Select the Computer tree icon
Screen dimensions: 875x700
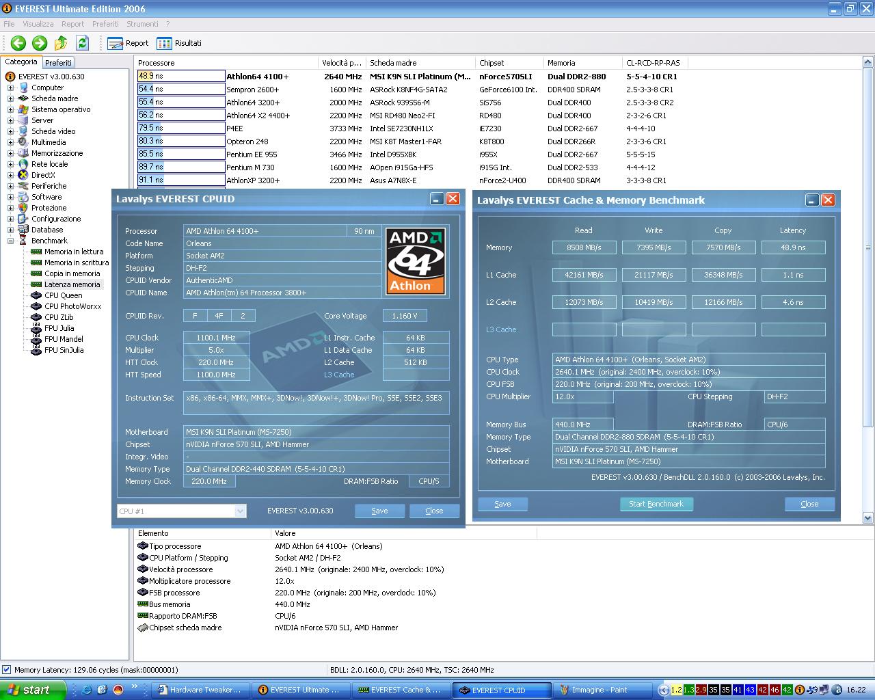(23, 87)
